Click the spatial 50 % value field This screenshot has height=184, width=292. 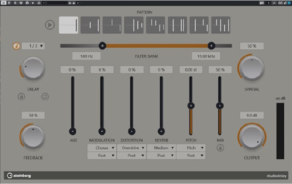tap(252, 46)
